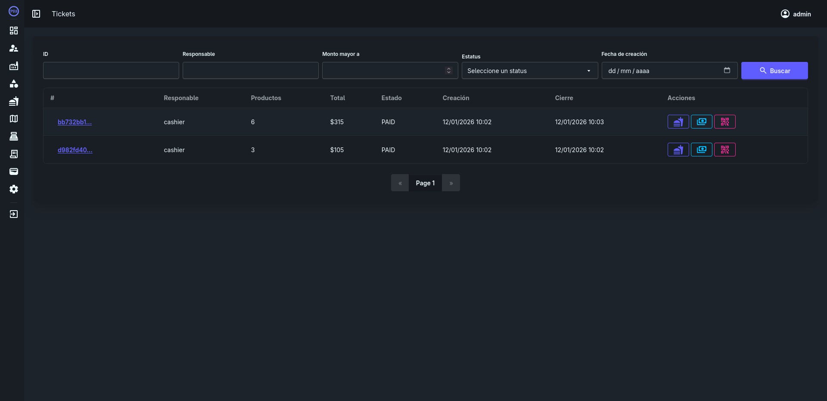The width and height of the screenshot is (827, 401).
Task: View products of ticket bb732bb1 via burger icon
Action: pyautogui.click(x=678, y=122)
